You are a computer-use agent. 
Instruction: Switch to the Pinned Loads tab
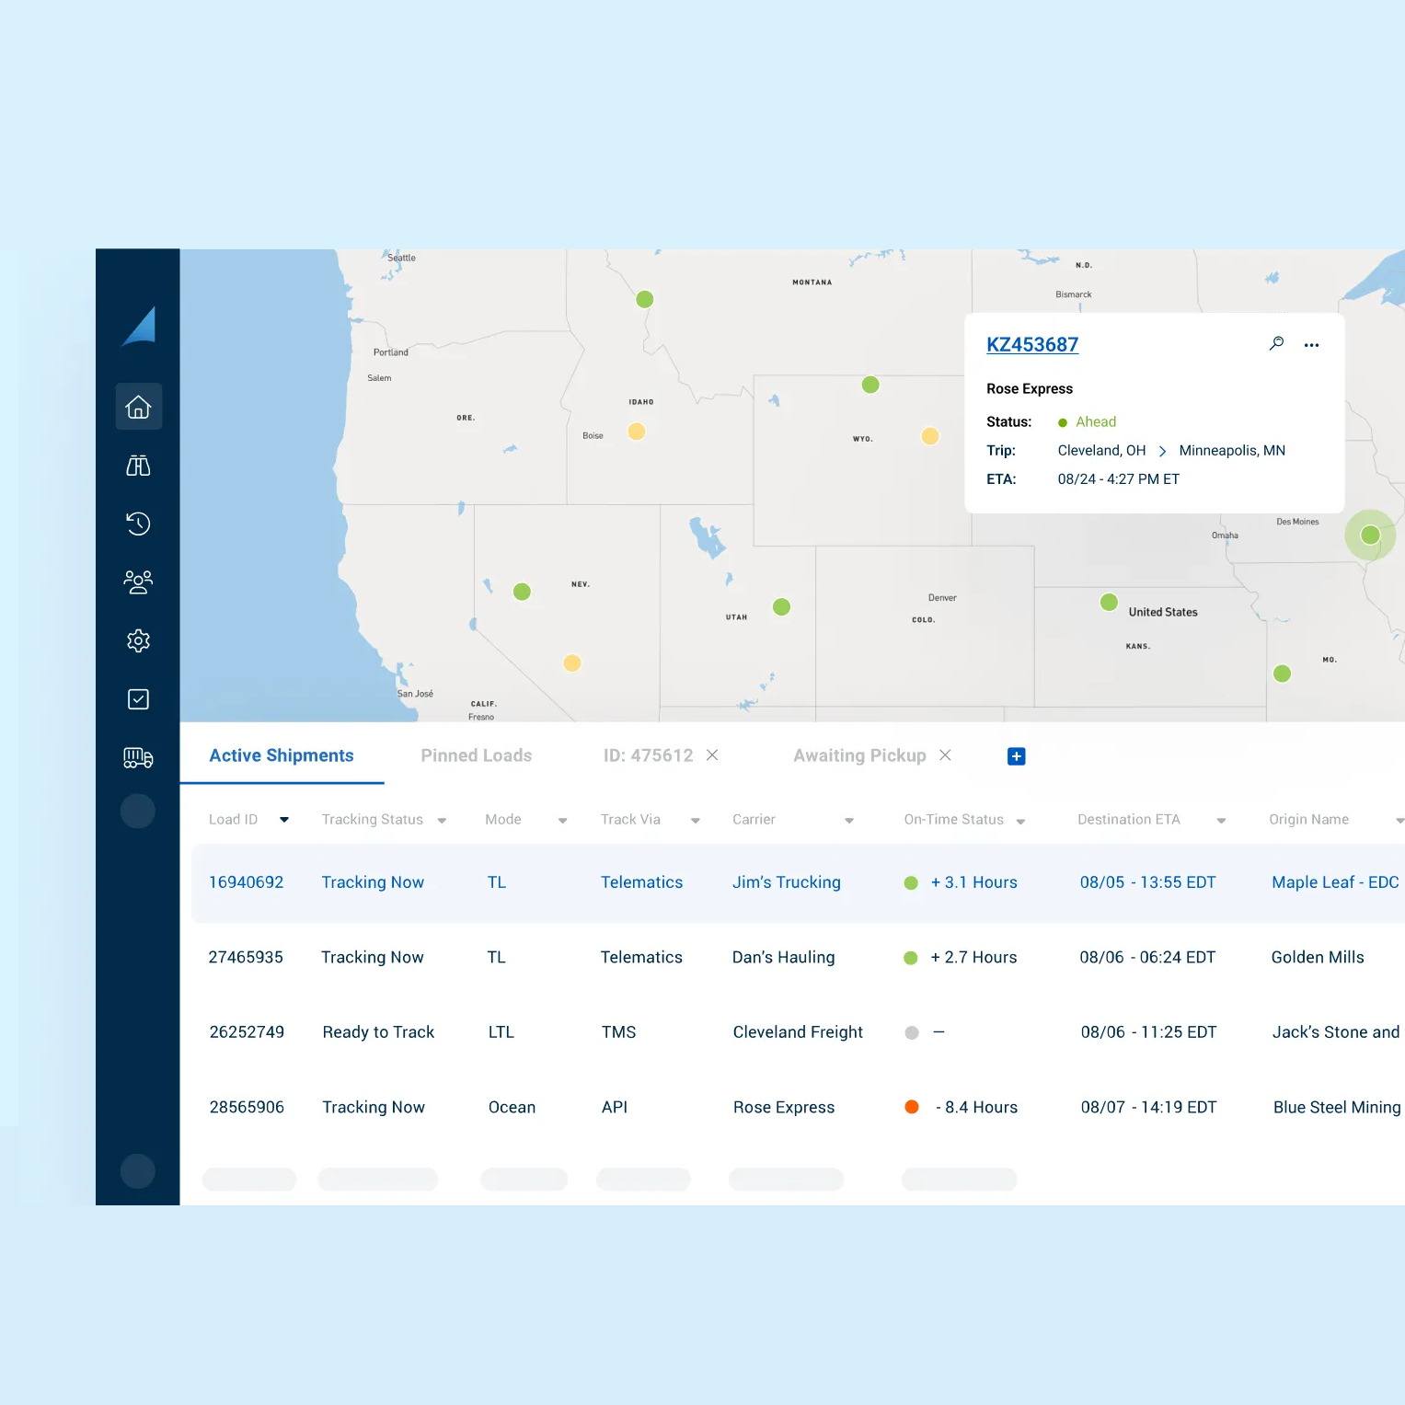coord(476,754)
